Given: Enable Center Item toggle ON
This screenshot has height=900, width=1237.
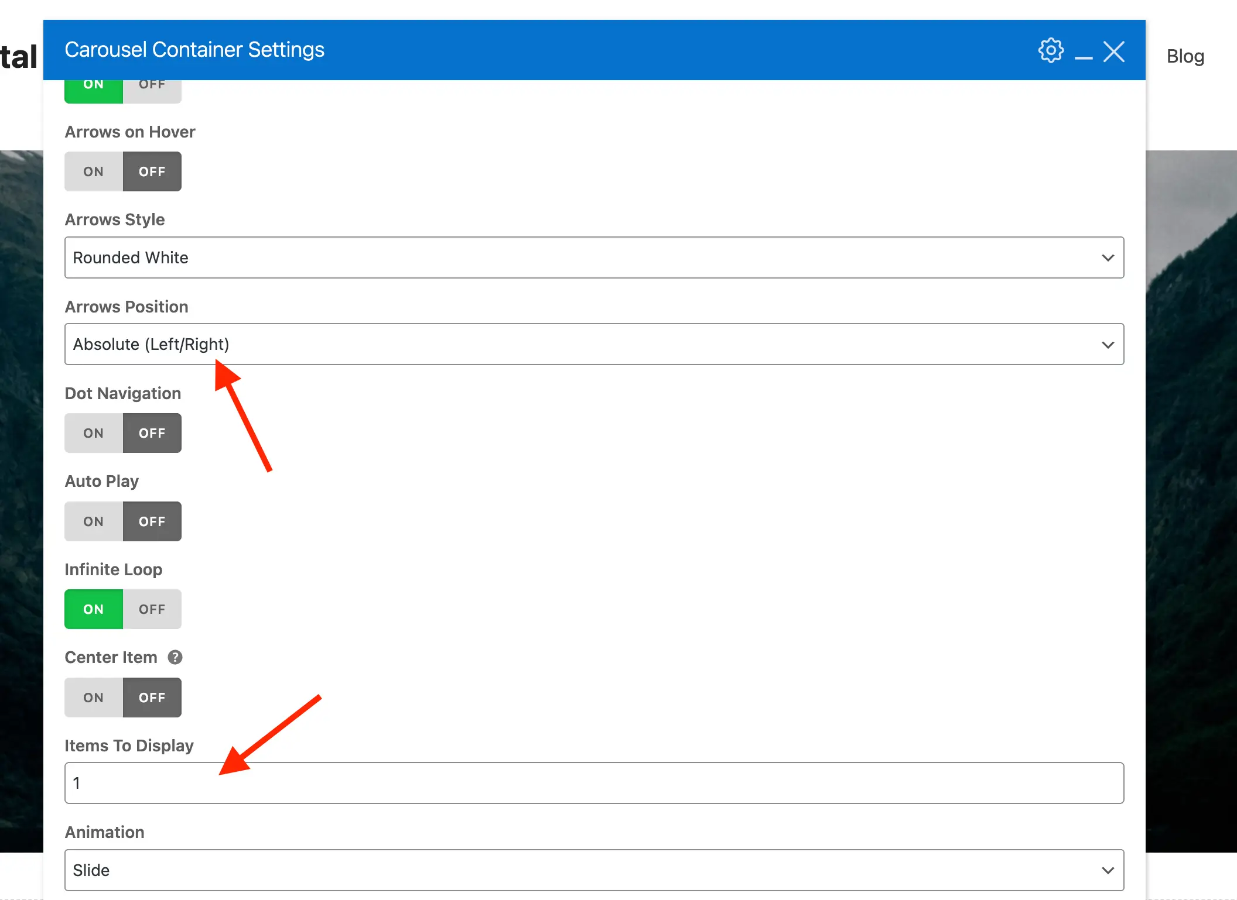Looking at the screenshot, I should (x=94, y=698).
